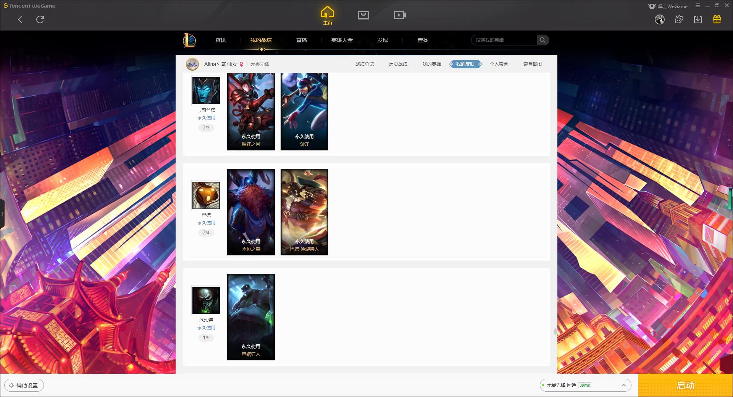
Task: Click the magnifier search button
Action: 542,40
